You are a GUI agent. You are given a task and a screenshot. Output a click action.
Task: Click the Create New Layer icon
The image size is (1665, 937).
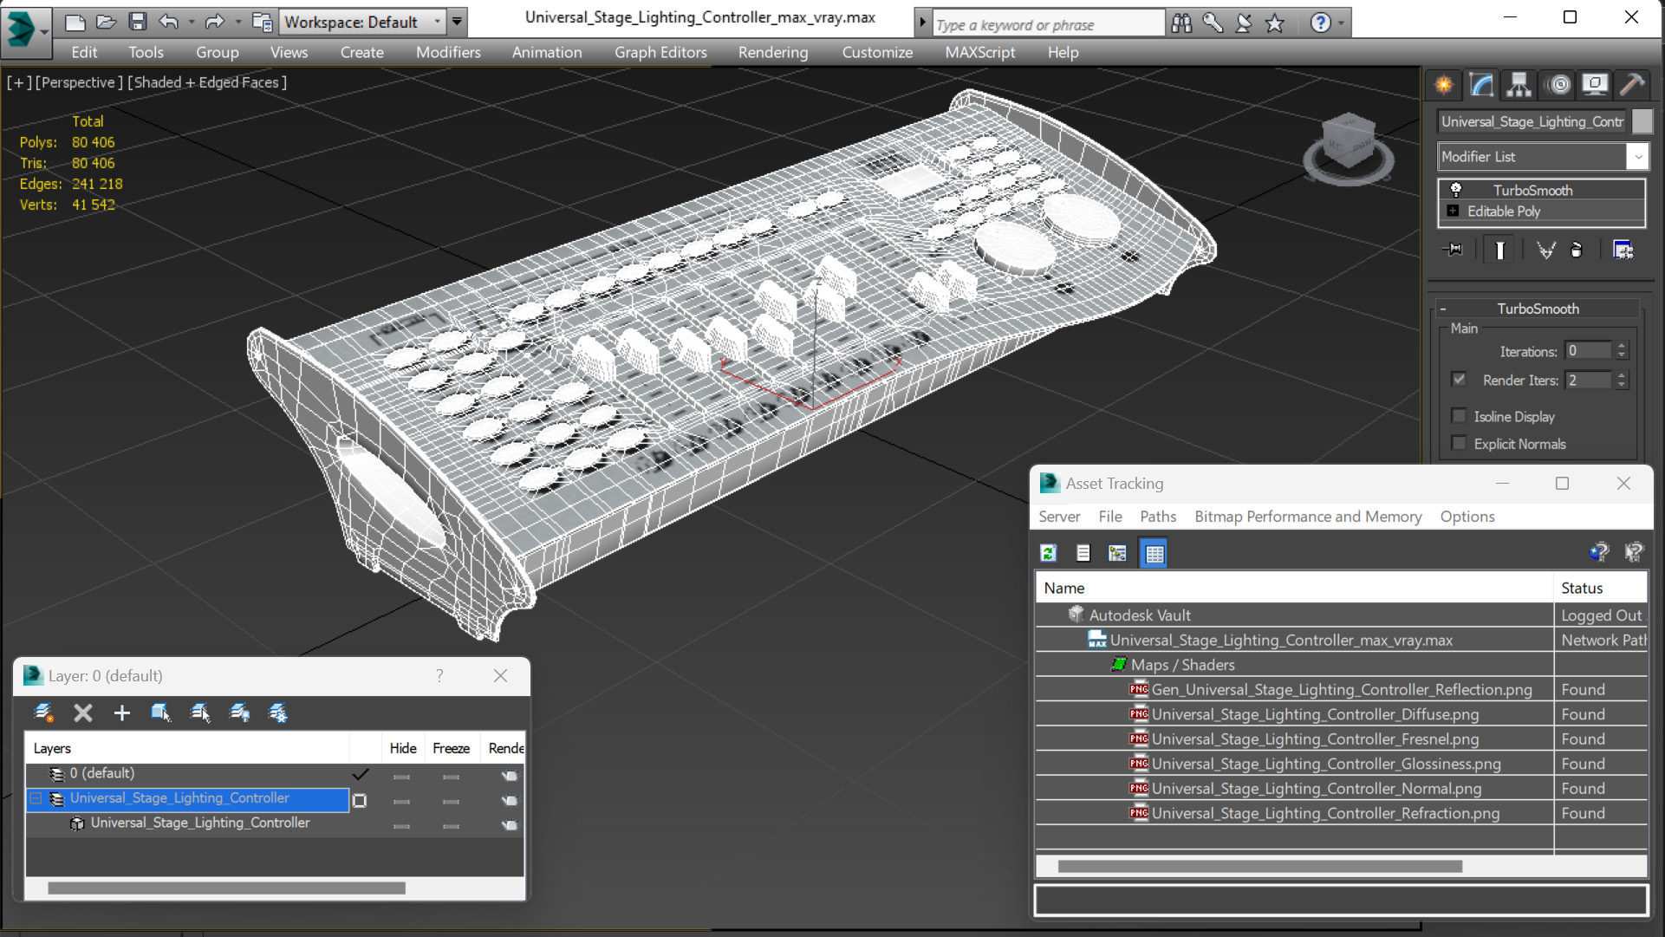(43, 713)
